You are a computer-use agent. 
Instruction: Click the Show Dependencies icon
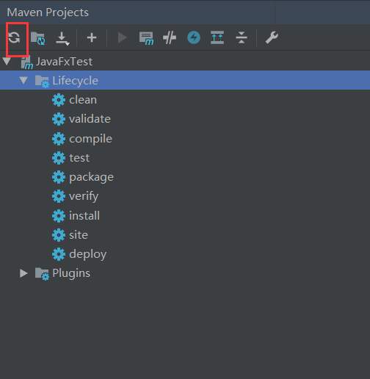[217, 37]
